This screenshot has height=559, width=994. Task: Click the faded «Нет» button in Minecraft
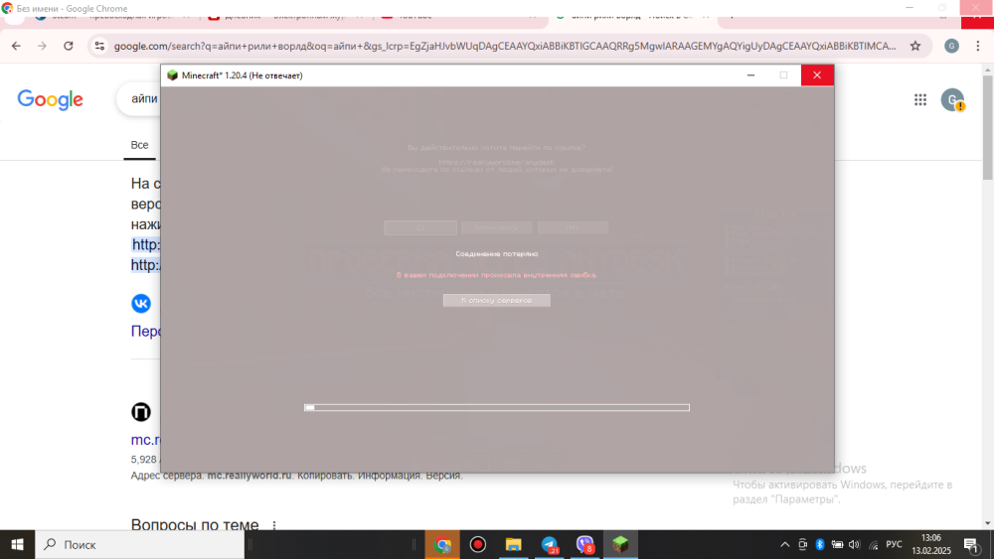coord(574,228)
